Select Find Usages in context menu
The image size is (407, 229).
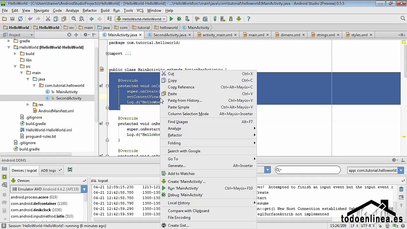pos(178,122)
